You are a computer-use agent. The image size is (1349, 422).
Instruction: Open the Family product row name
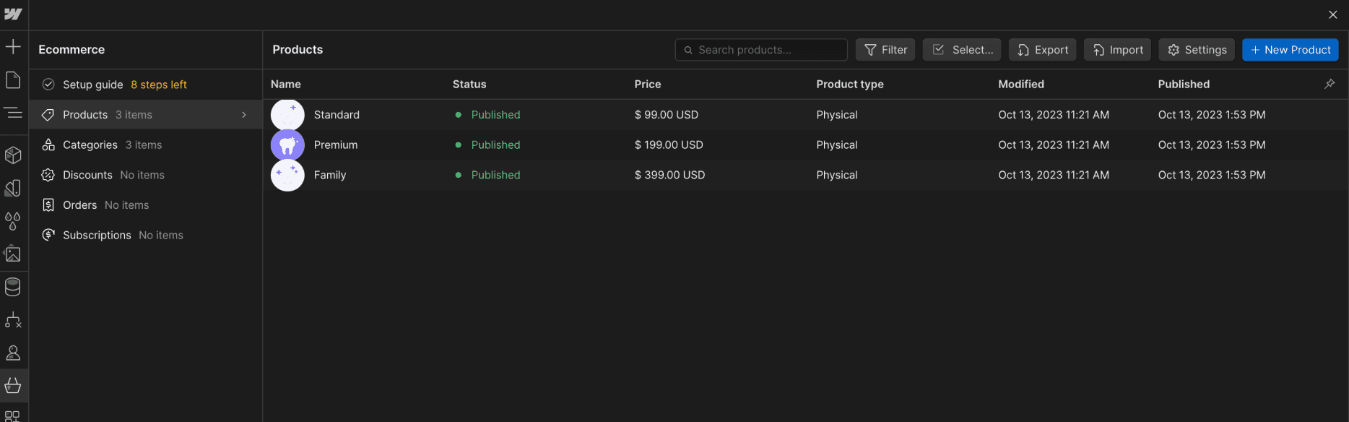(x=330, y=175)
